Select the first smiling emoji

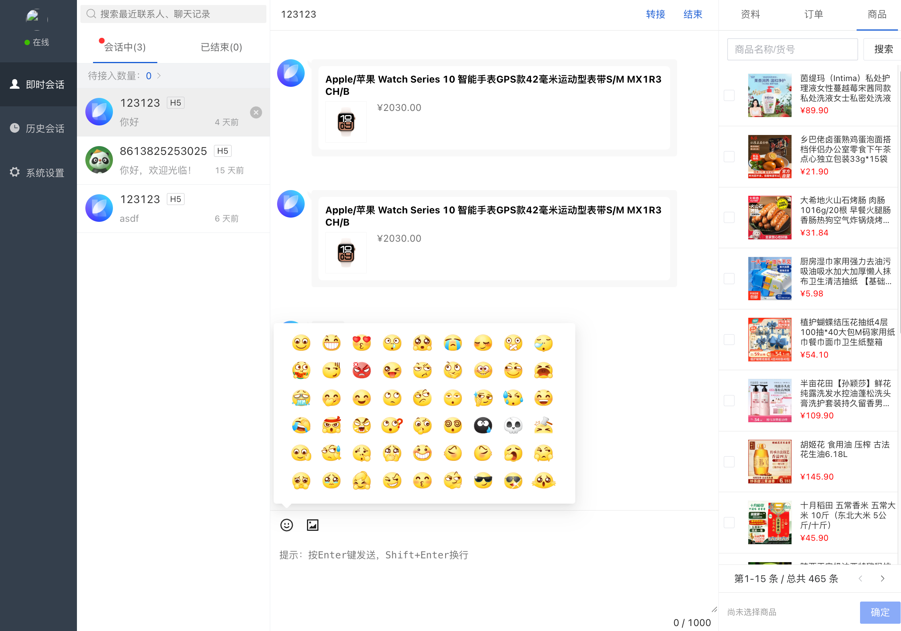click(x=301, y=343)
